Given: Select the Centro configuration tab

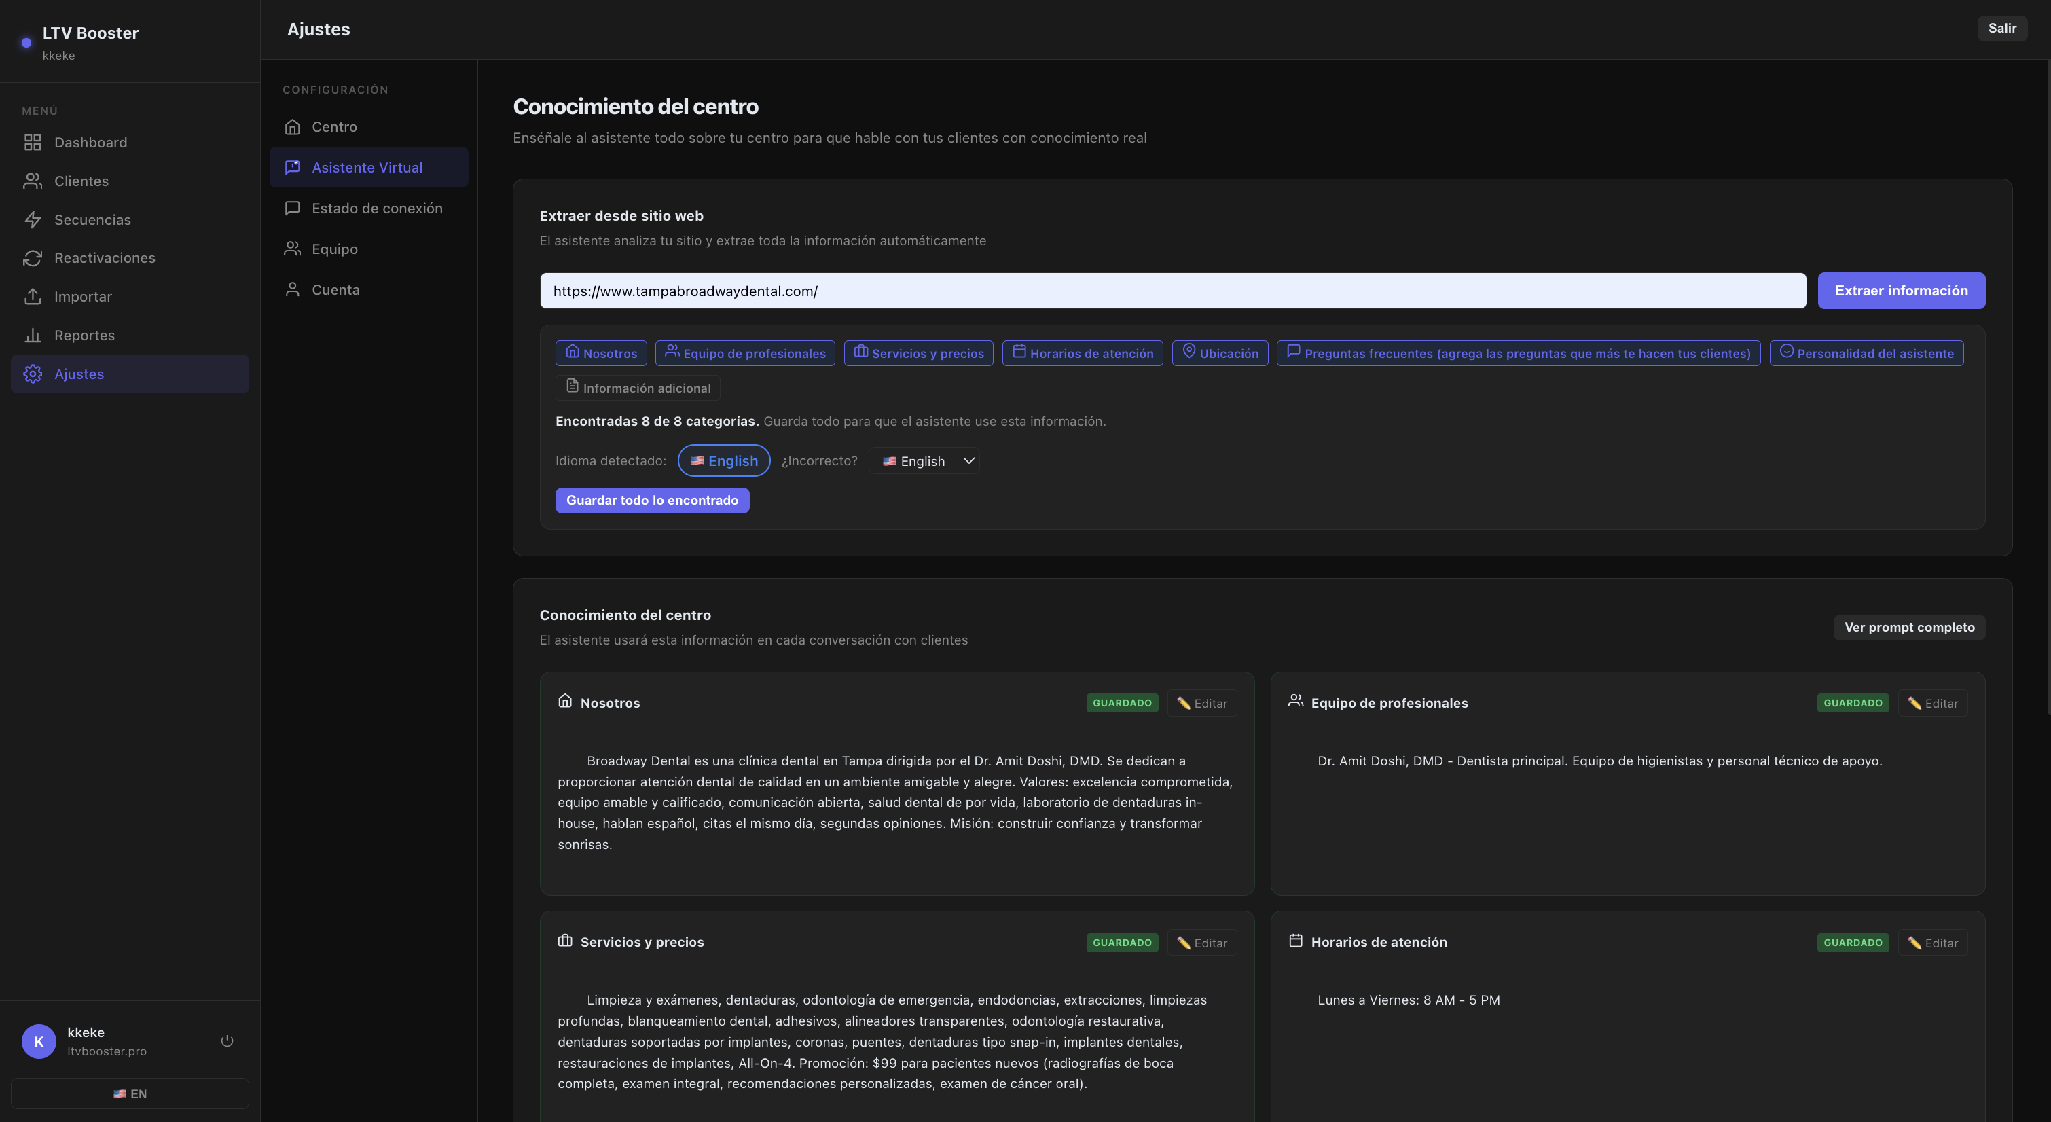Looking at the screenshot, I should pyautogui.click(x=369, y=126).
